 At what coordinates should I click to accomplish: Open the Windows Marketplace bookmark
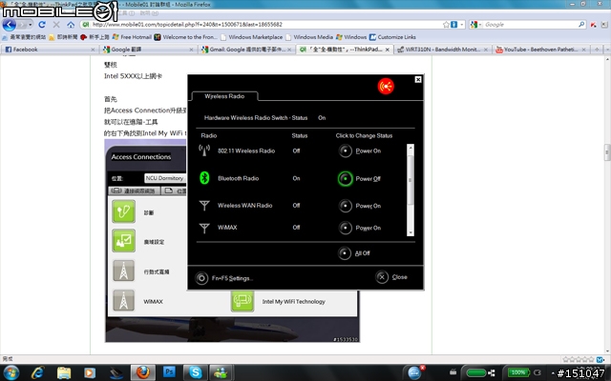point(252,37)
